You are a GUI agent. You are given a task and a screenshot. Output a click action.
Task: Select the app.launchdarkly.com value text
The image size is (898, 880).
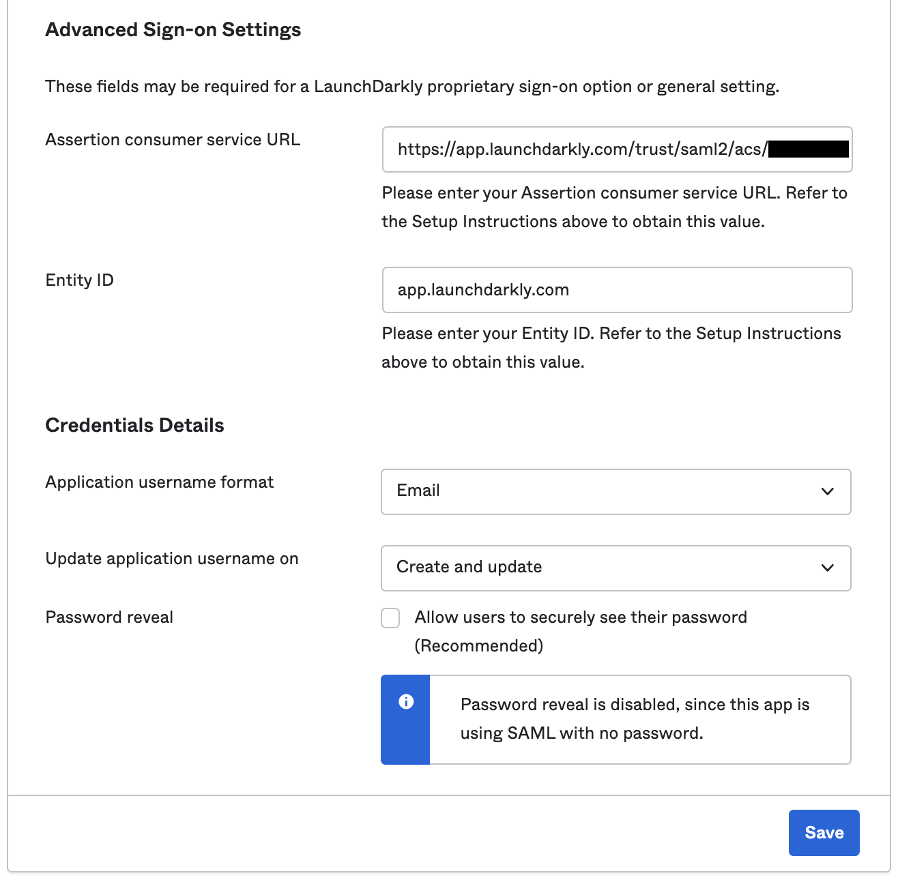483,289
